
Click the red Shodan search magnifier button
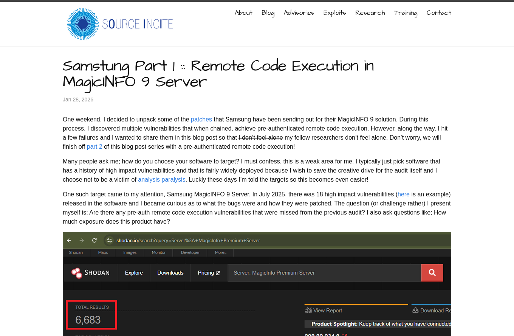(432, 273)
